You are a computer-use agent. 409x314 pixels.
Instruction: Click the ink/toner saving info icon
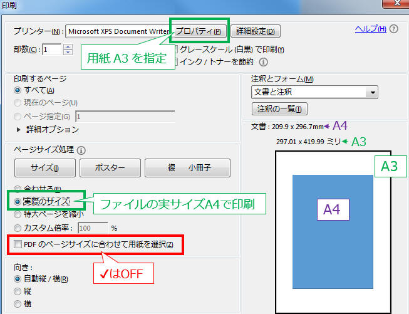click(x=264, y=62)
